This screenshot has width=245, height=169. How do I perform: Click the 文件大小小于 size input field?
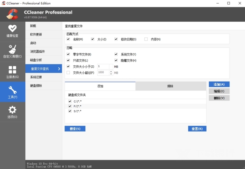point(103,67)
